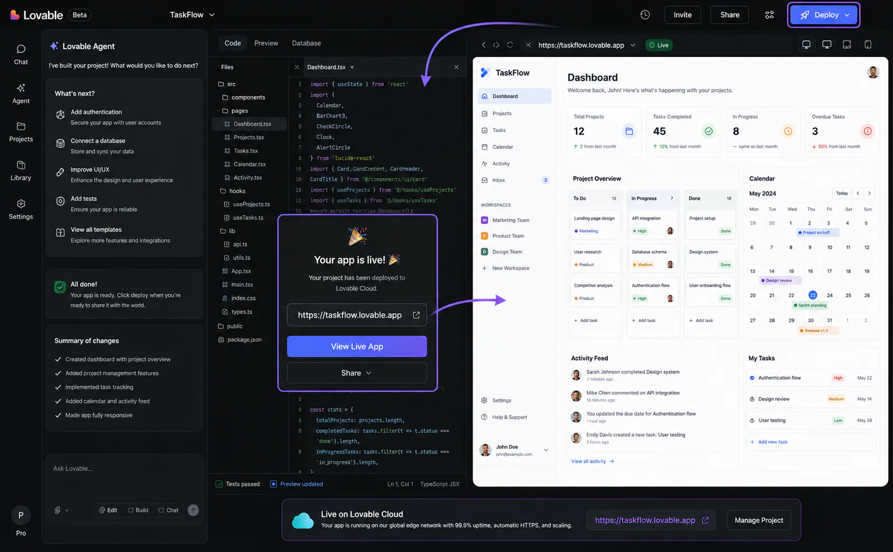Open the sliders settings icon beside Share
The width and height of the screenshot is (893, 552).
click(769, 15)
